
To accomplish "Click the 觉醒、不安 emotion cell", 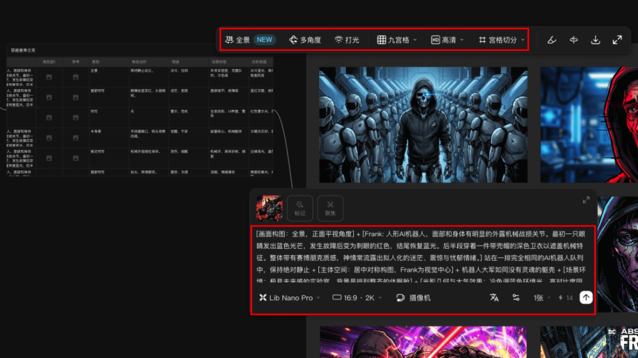I will click(x=179, y=132).
